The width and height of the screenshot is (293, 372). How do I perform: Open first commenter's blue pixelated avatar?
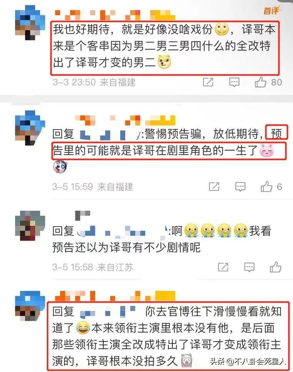tap(30, 23)
